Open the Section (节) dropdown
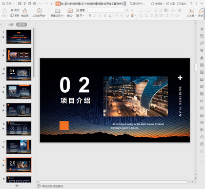This screenshot has height=189, width=205. click(80, 15)
